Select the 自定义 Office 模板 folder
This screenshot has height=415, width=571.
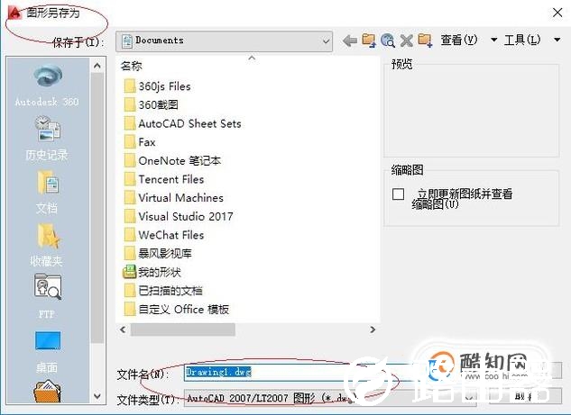[177, 310]
